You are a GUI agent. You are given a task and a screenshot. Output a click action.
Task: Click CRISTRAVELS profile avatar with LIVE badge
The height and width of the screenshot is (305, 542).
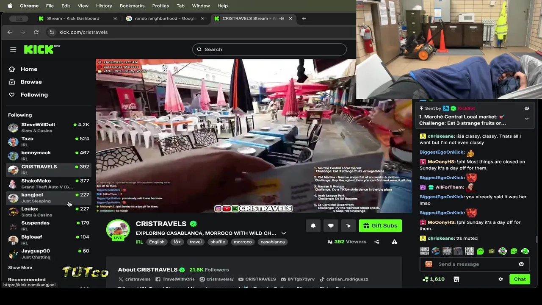pos(118,231)
